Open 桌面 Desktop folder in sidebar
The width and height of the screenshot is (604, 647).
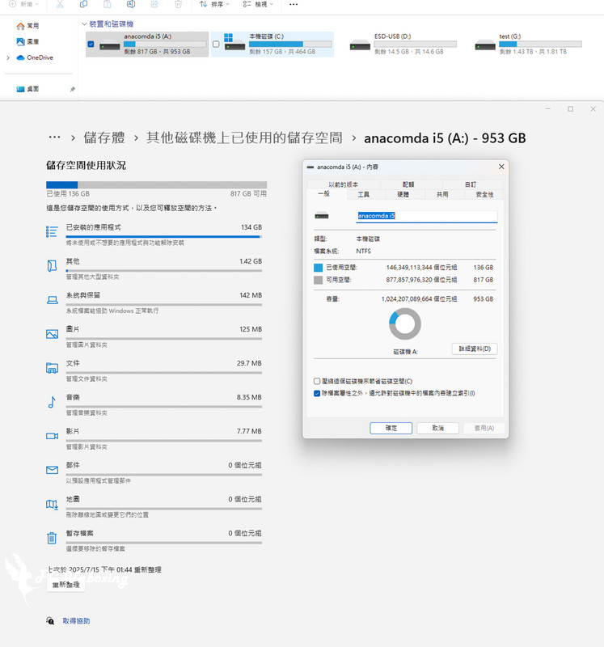[27, 89]
